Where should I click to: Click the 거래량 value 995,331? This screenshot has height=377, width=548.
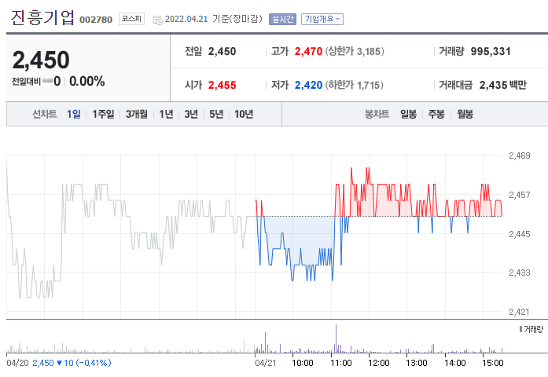coord(491,51)
